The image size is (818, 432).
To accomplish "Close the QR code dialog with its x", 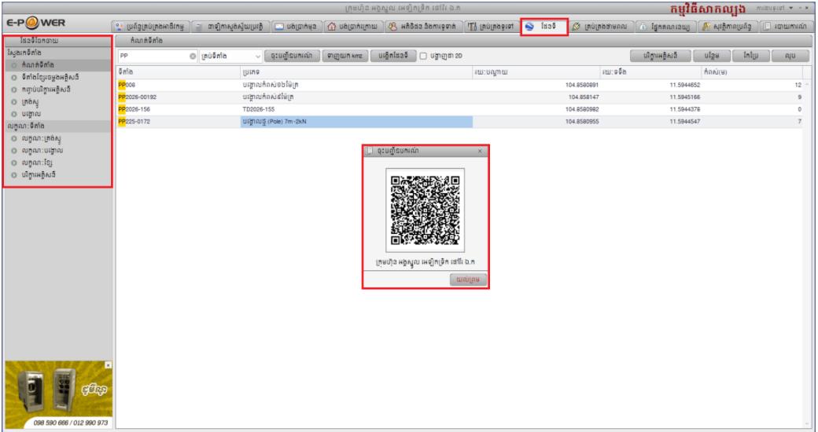I will tap(480, 151).
